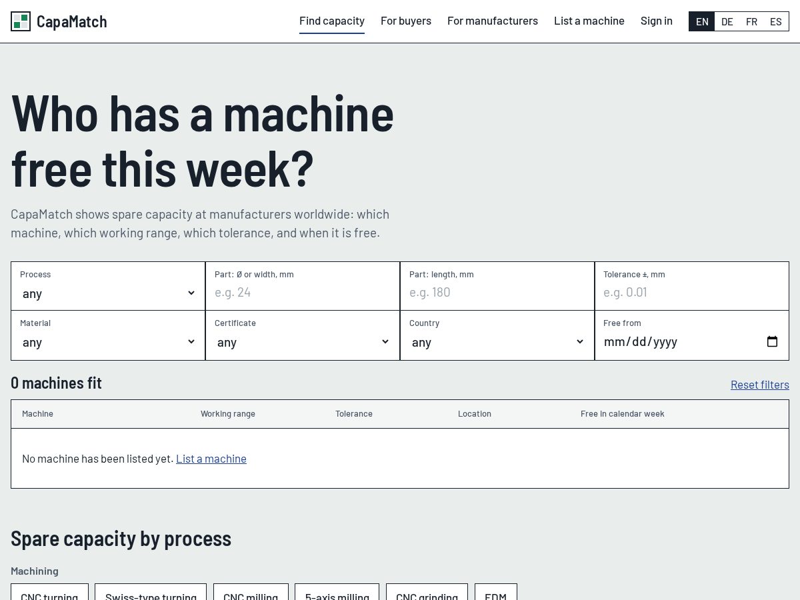The width and height of the screenshot is (800, 600).
Task: Switch language to ES
Action: (x=776, y=21)
